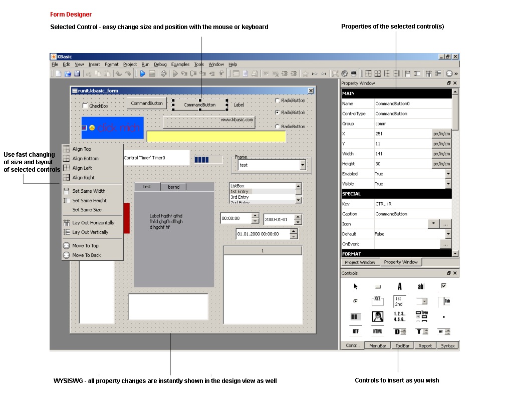Choose the TextBox 'ab|' control icon

pos(421,286)
